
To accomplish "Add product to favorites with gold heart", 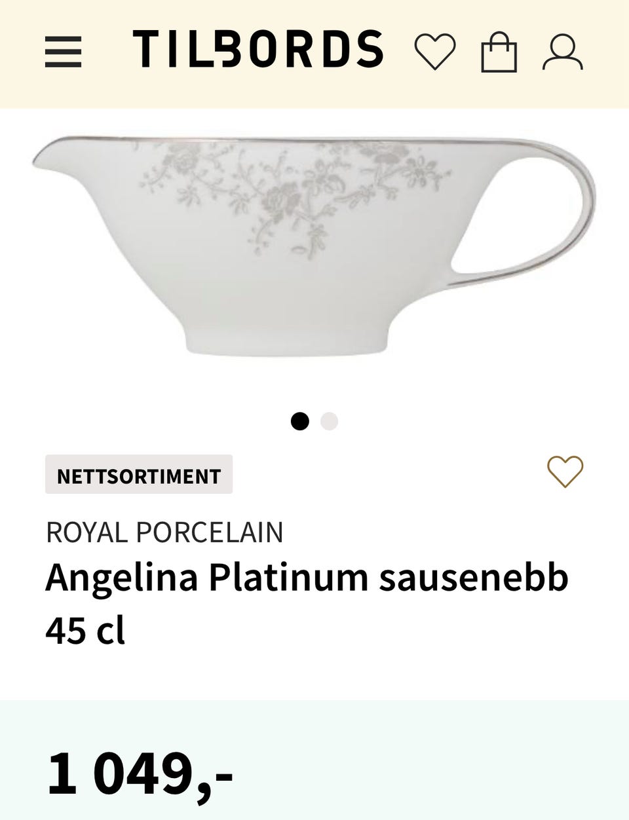I will click(x=565, y=472).
